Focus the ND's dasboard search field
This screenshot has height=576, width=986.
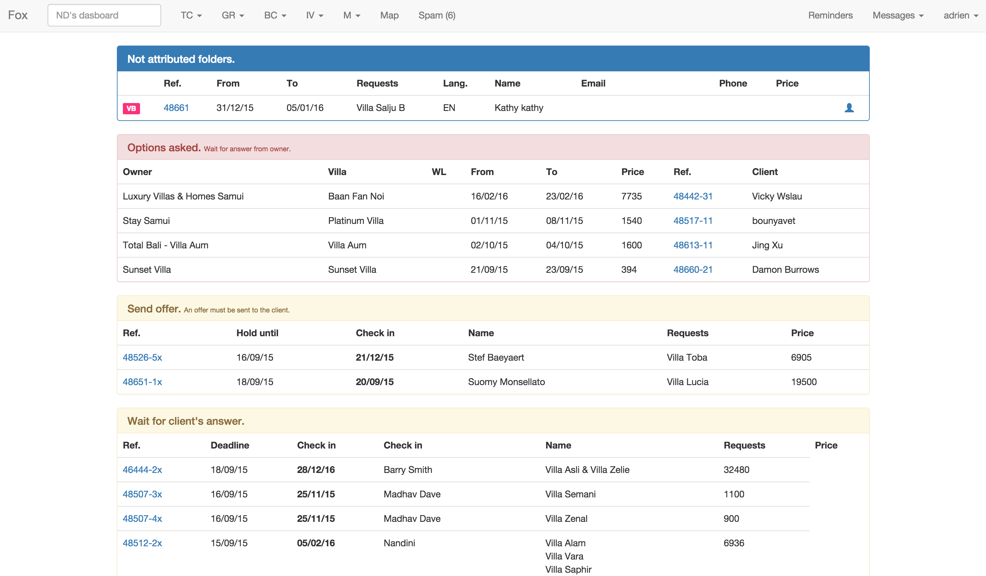[x=104, y=15]
